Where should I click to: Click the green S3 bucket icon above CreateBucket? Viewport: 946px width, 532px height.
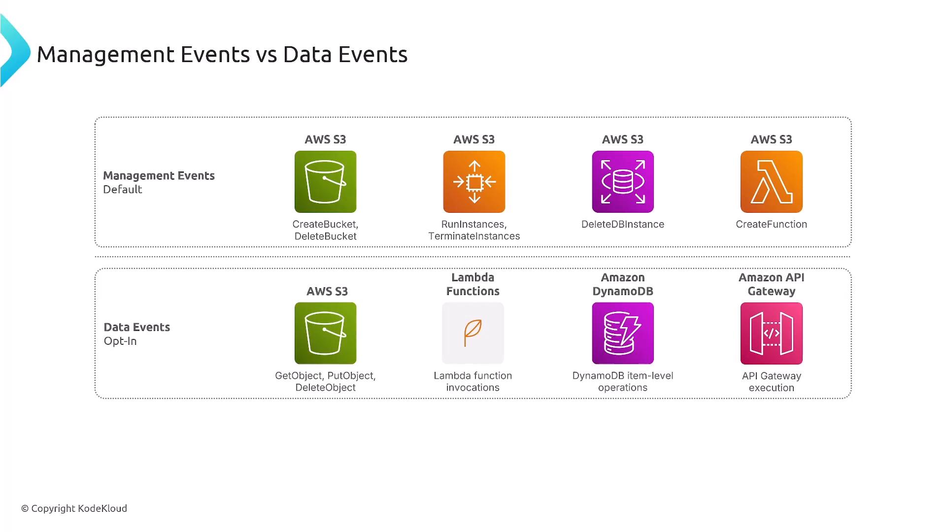tap(325, 182)
